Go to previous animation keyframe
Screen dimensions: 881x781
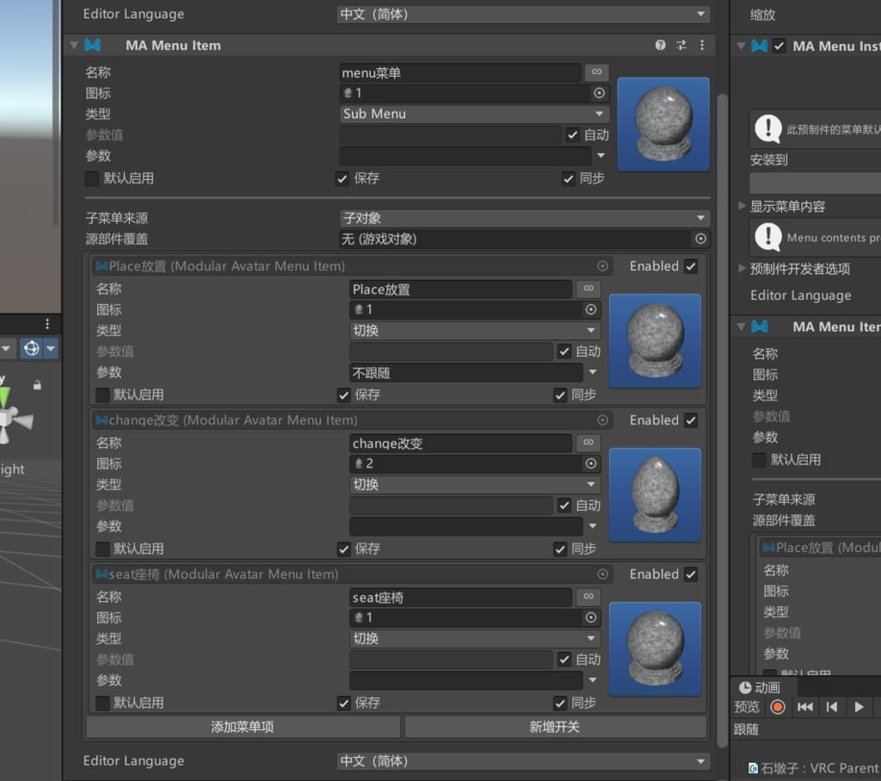pyautogui.click(x=832, y=707)
